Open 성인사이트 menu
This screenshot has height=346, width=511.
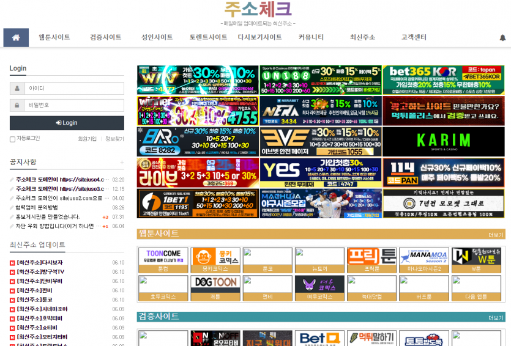click(x=157, y=37)
